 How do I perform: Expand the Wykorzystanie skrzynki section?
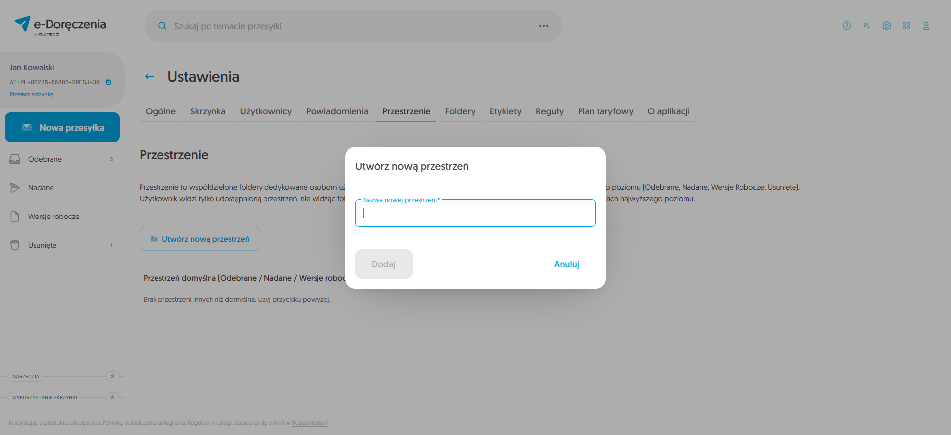pos(113,397)
